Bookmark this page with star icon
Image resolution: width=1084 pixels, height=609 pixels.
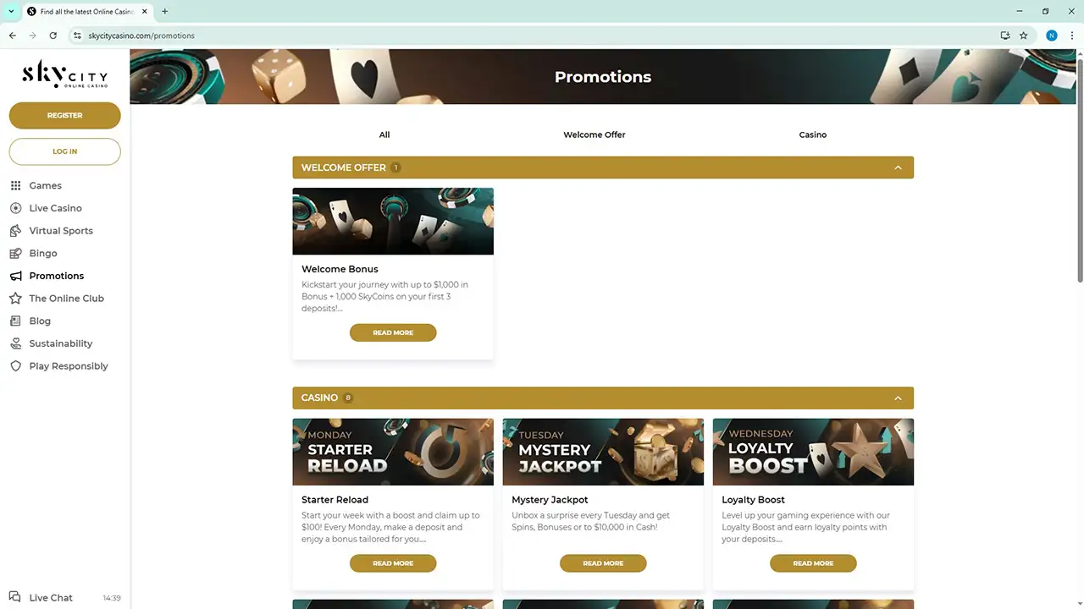1023,36
